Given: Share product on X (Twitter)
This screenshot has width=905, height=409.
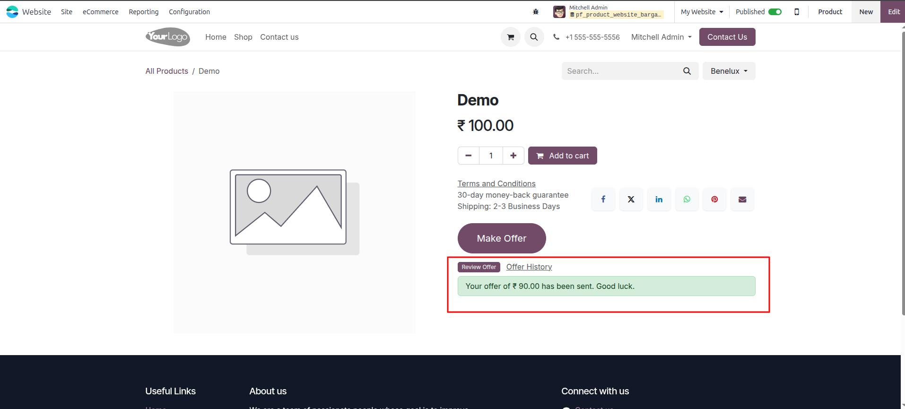Looking at the screenshot, I should (x=631, y=199).
